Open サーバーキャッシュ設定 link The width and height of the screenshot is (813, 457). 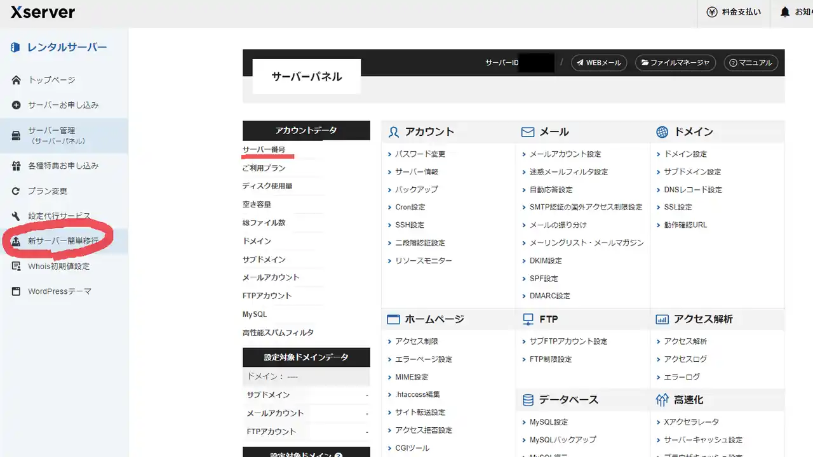703,440
